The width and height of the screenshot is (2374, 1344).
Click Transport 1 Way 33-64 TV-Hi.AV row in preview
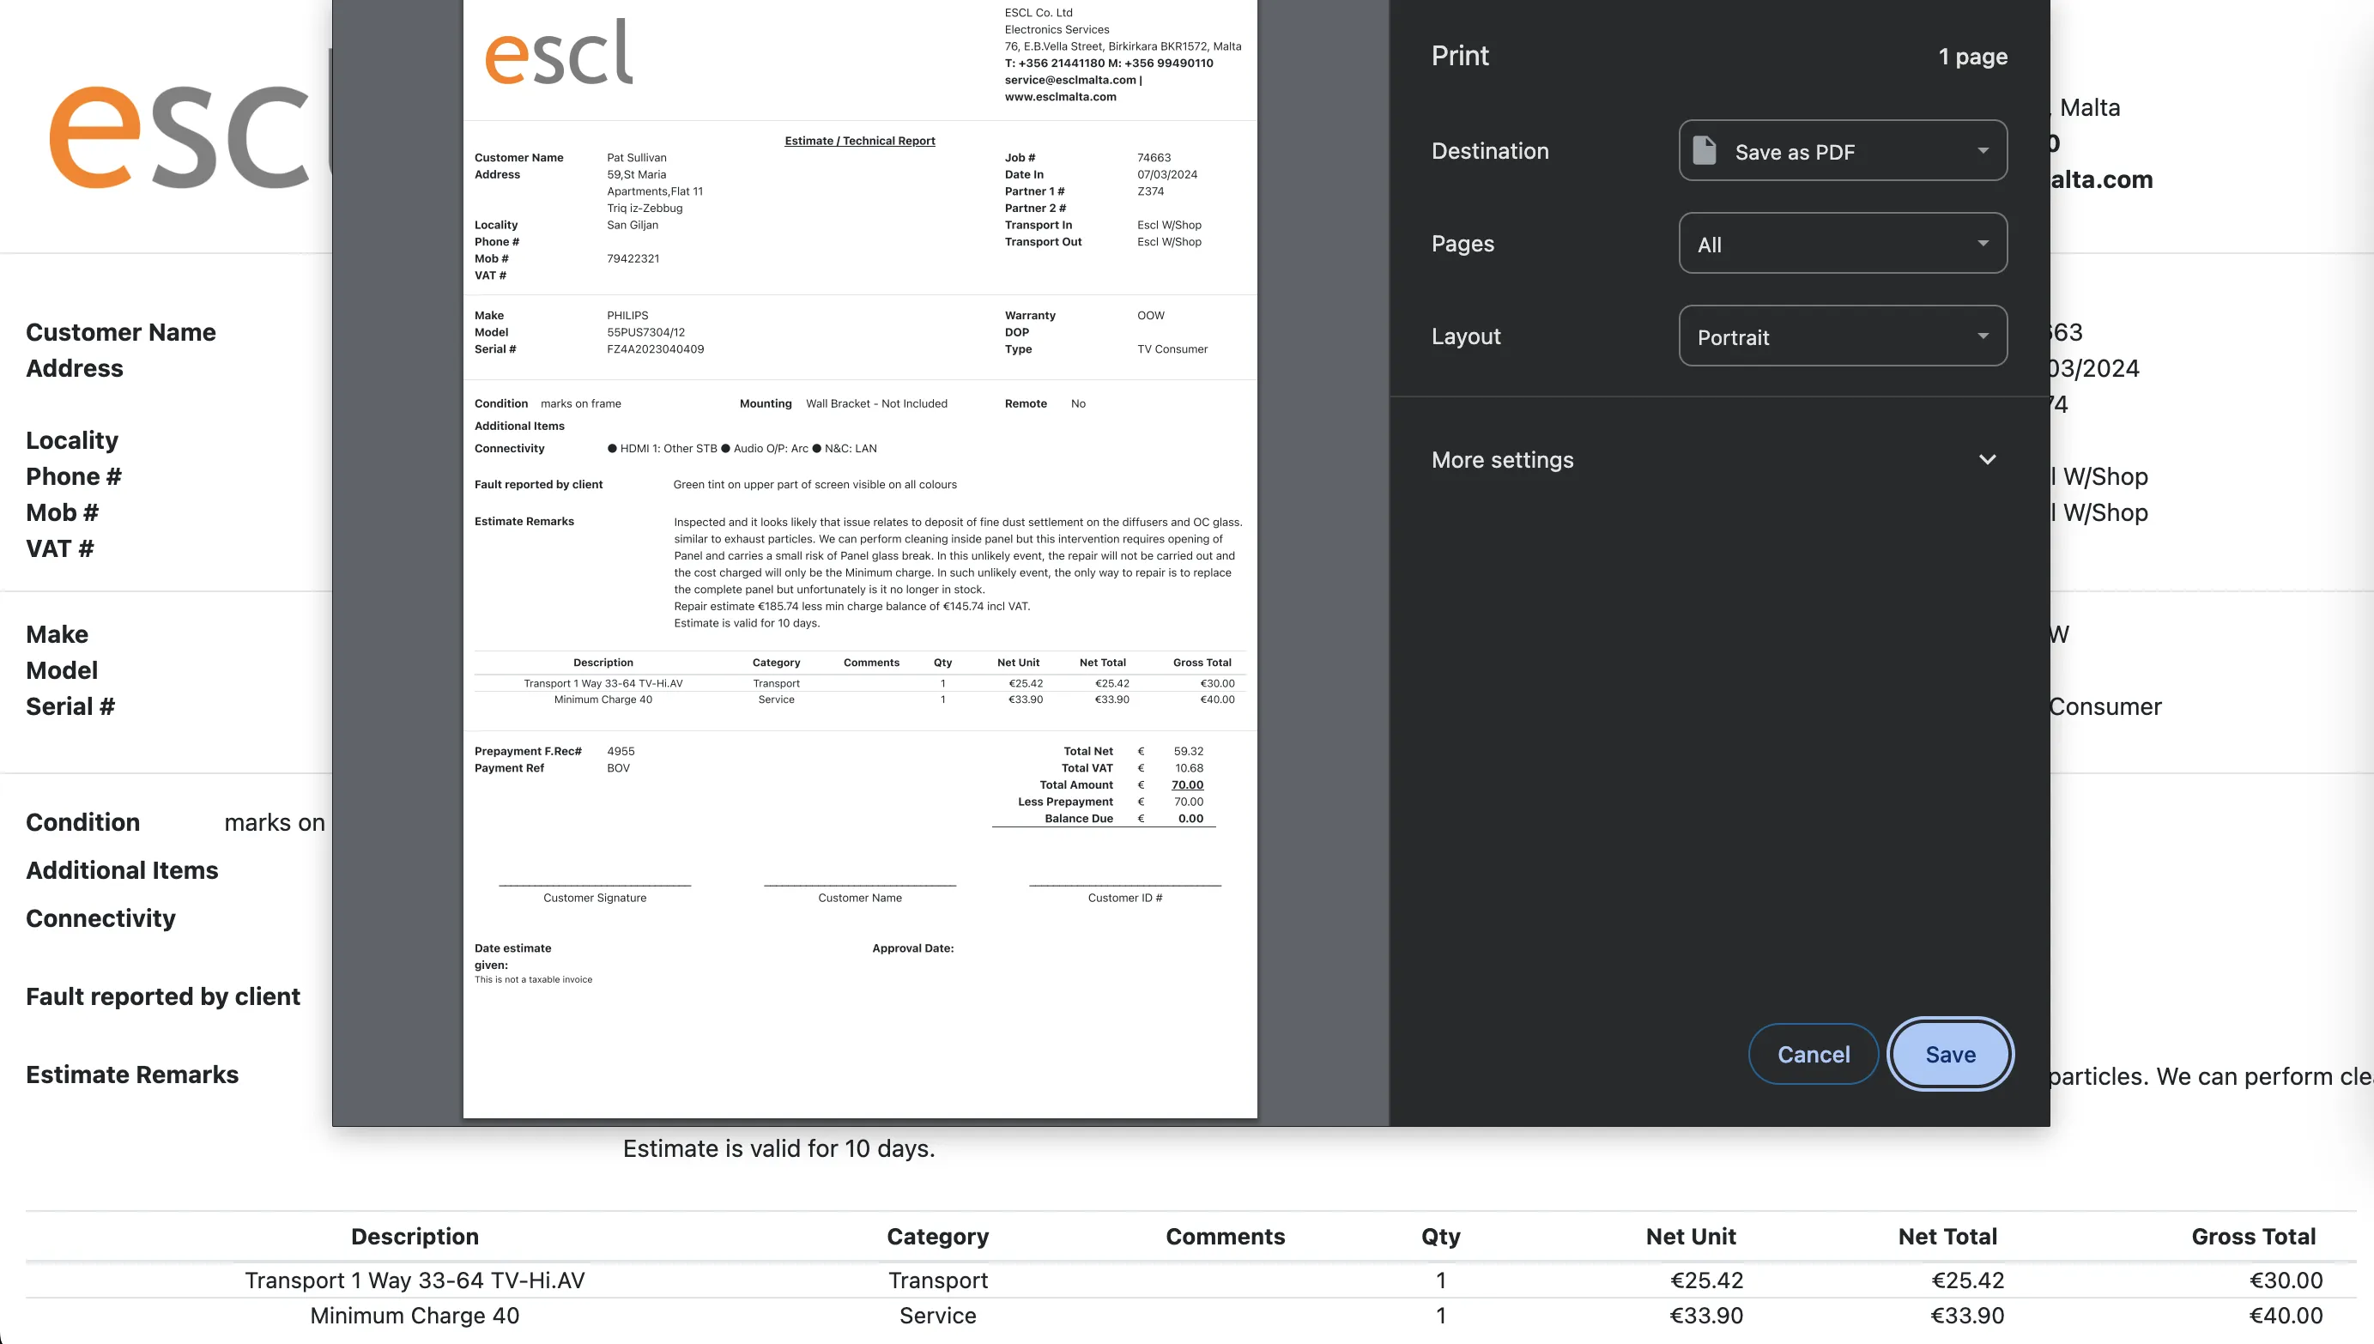click(859, 684)
